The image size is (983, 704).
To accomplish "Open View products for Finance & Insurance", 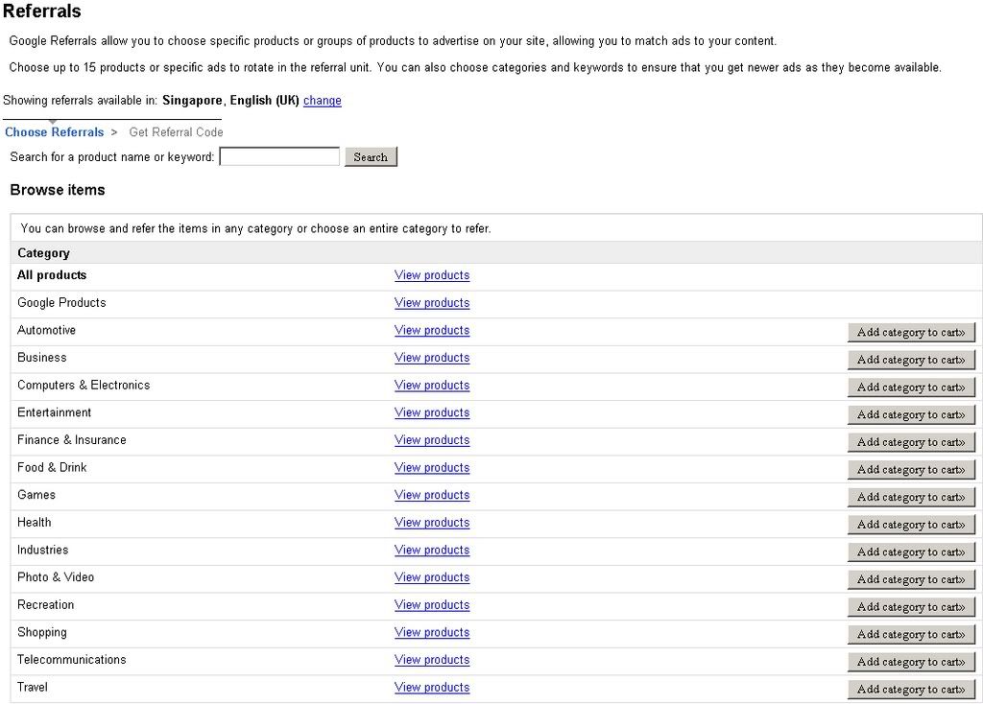I will [x=432, y=440].
